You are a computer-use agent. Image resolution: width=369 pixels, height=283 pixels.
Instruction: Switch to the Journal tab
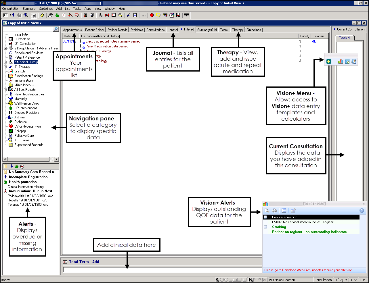(x=173, y=30)
